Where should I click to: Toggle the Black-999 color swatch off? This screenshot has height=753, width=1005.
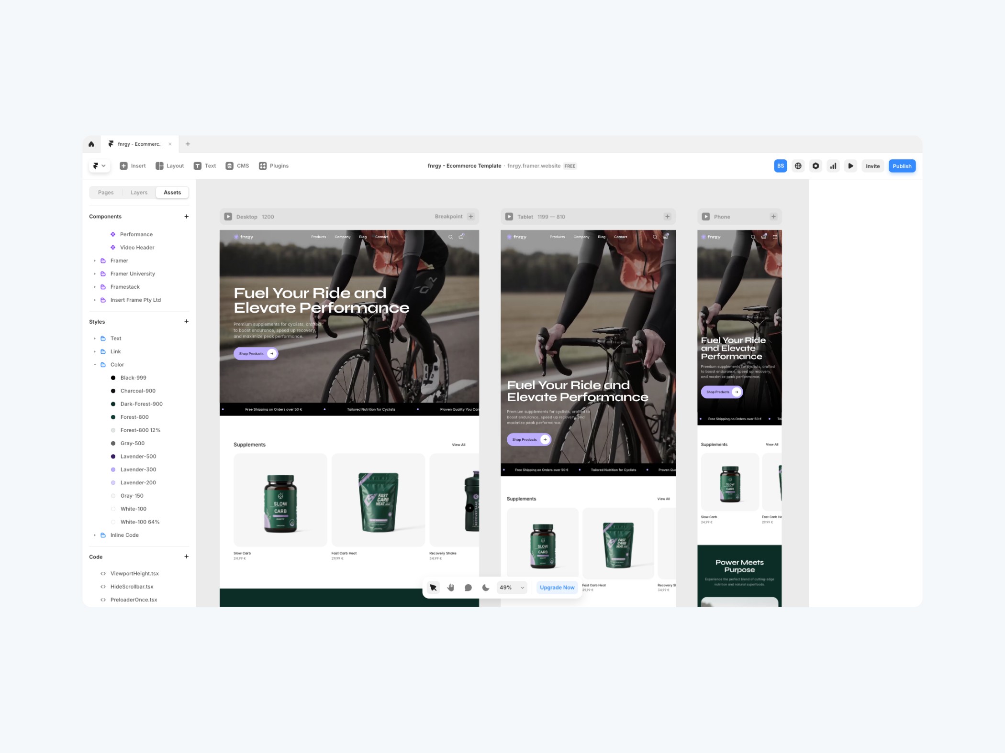[x=113, y=377]
